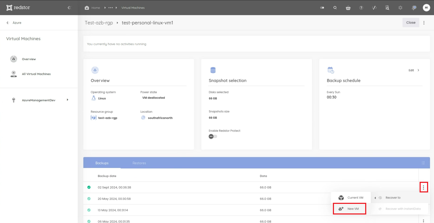
Task: Click the AzureManagementDev key icon
Action: coord(14,100)
